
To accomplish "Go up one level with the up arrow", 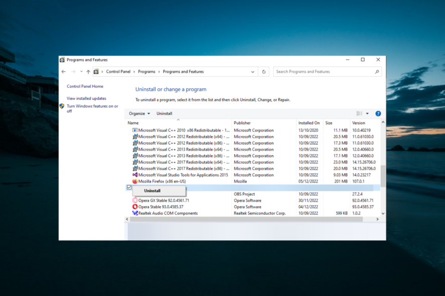I will [88, 72].
